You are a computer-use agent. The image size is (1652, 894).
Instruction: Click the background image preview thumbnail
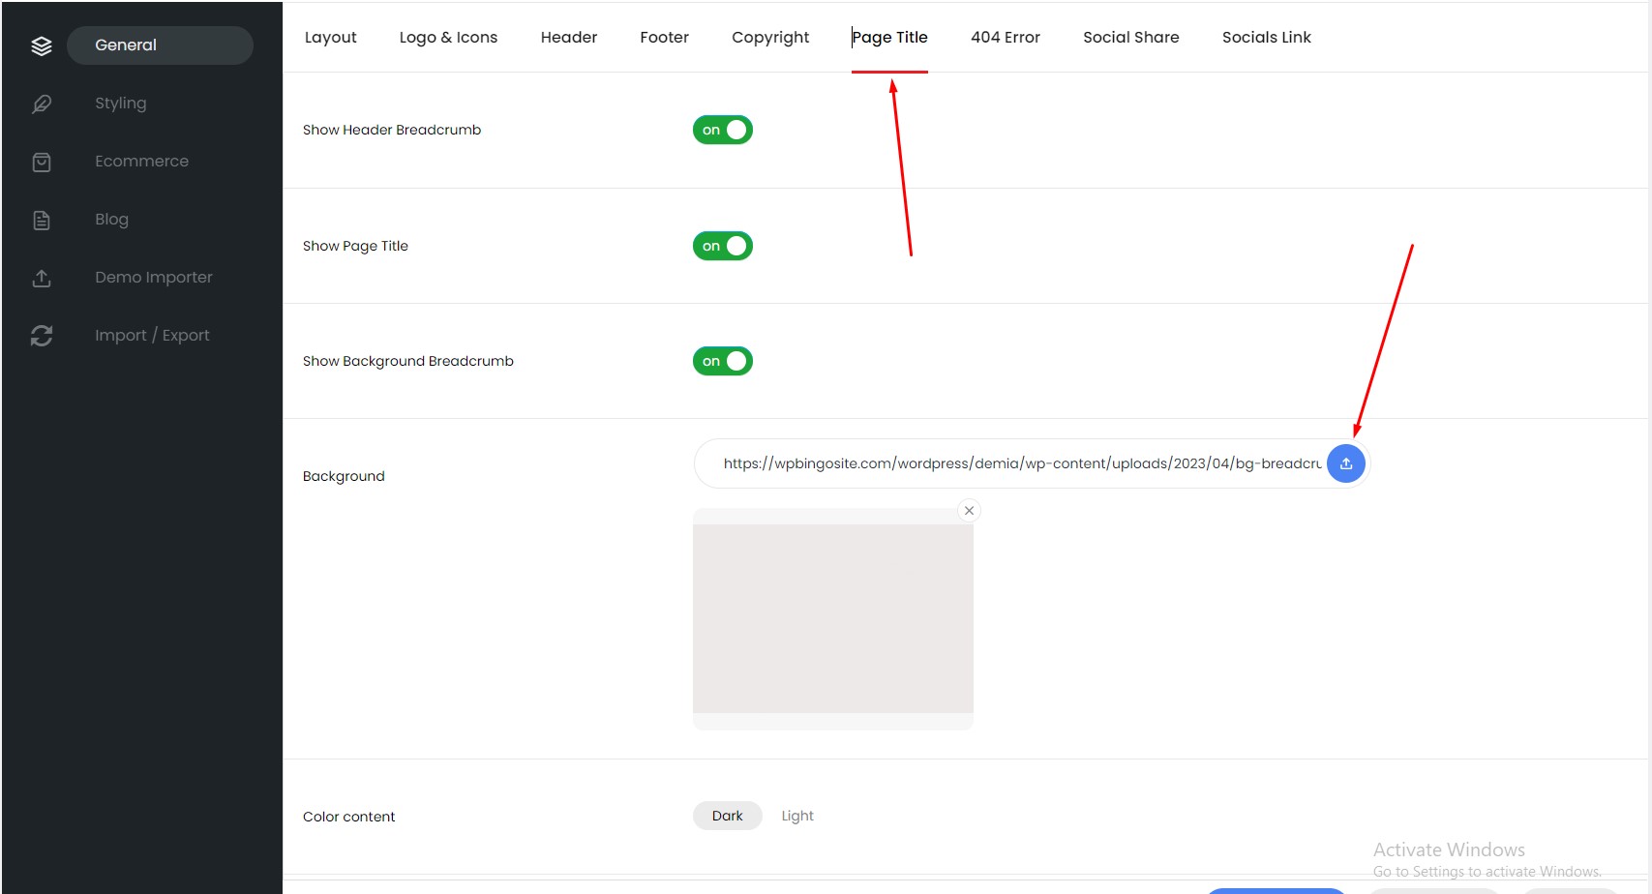833,619
